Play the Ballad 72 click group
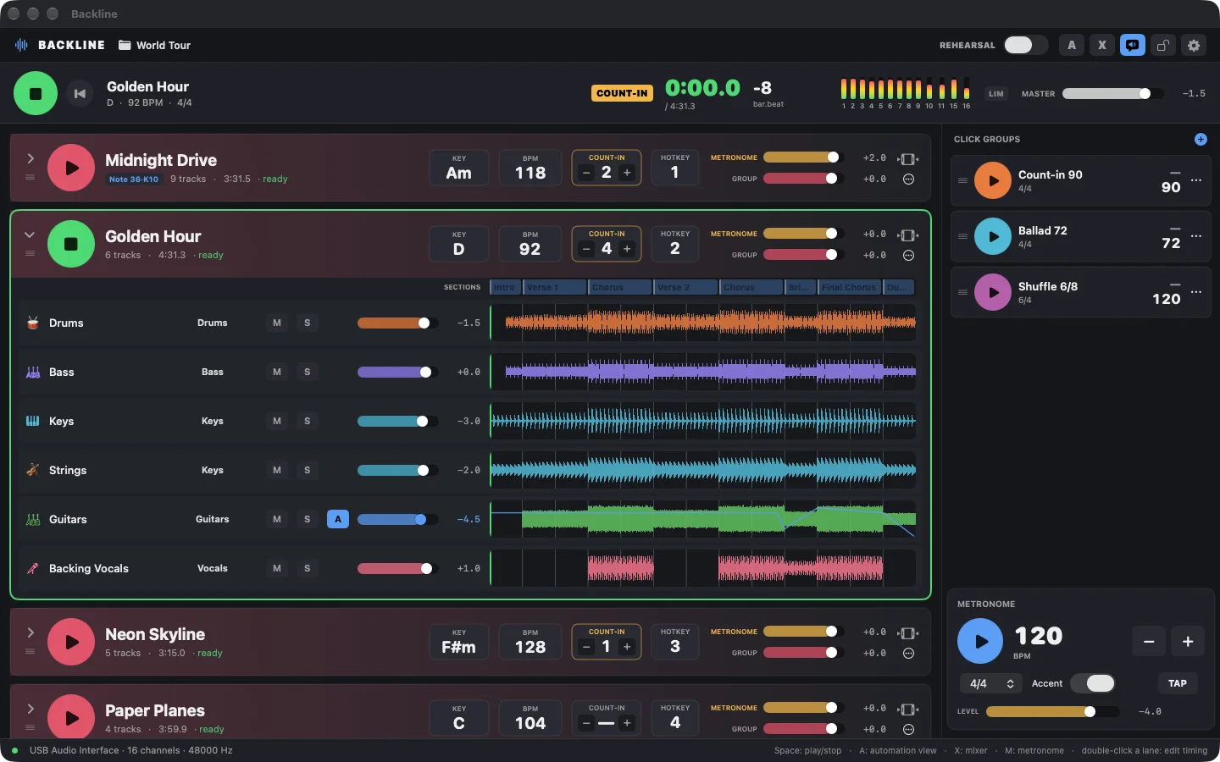Screen dimensions: 1220x762 click(993, 236)
